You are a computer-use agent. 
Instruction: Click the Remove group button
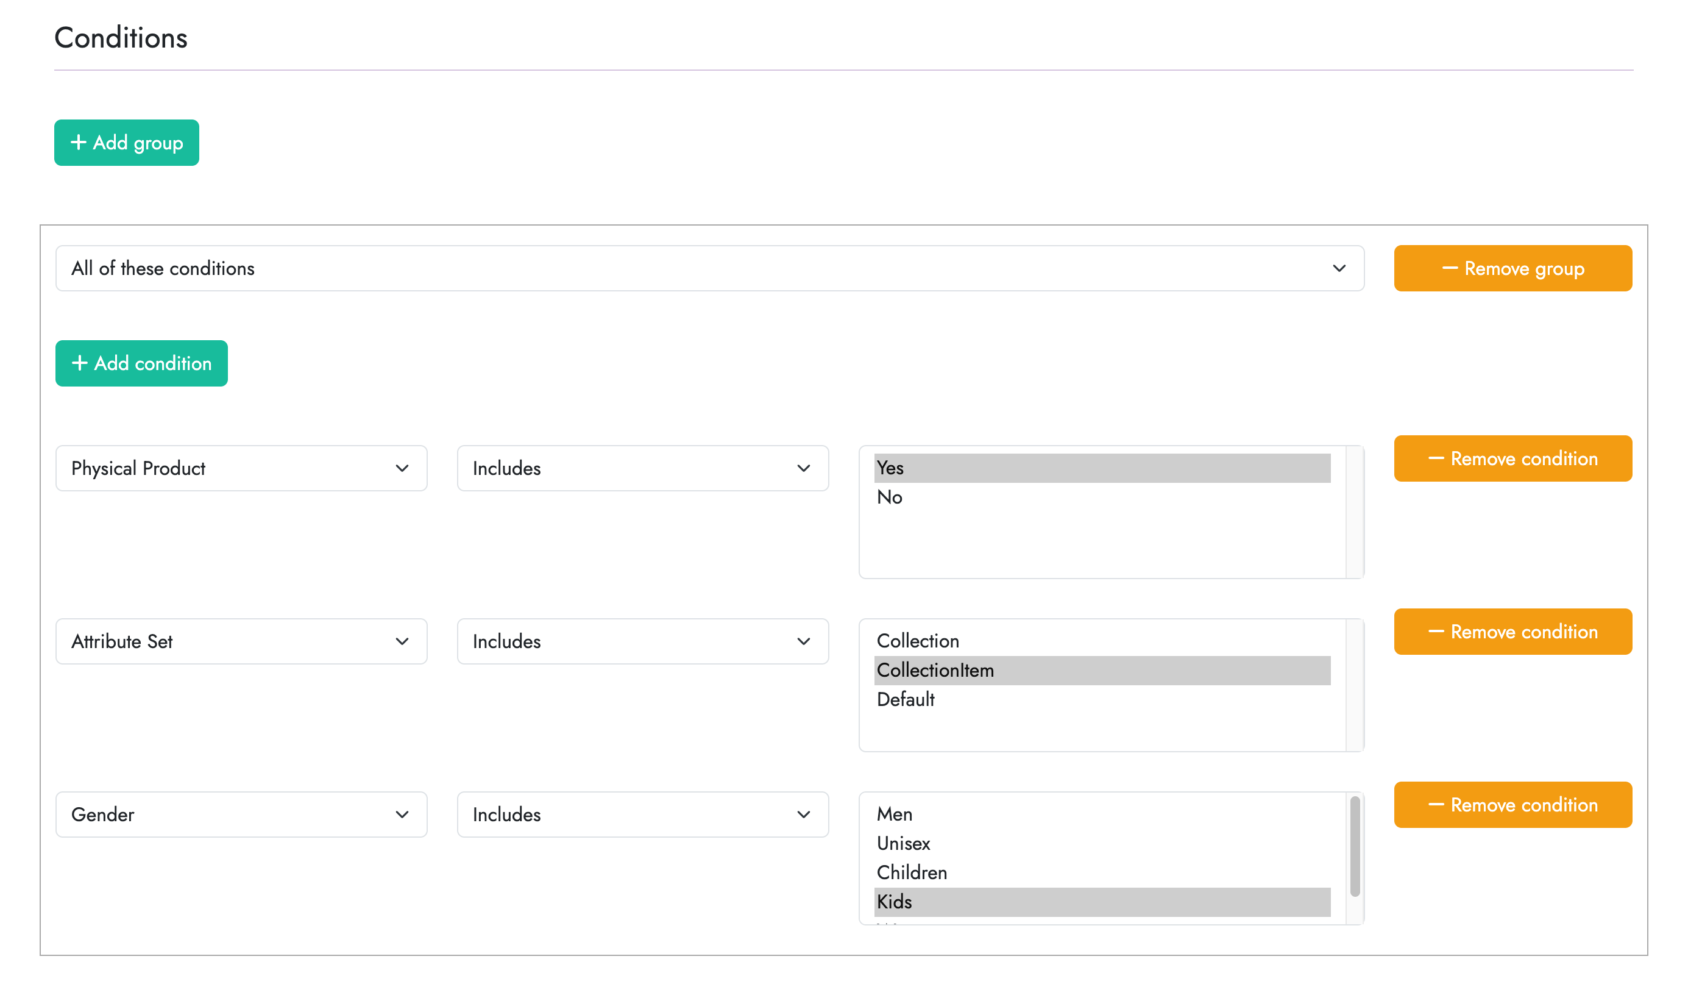(1512, 268)
